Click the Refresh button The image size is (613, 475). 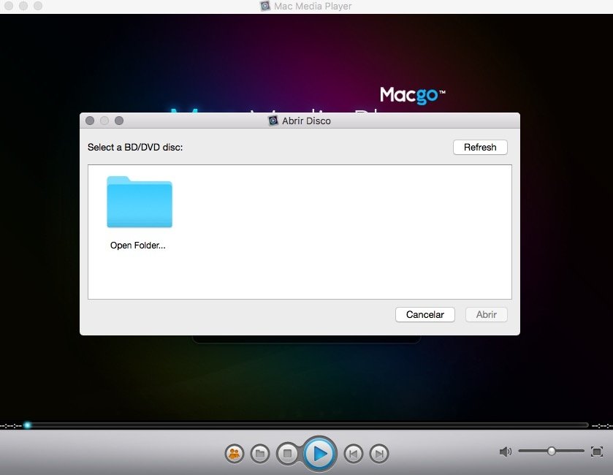pyautogui.click(x=480, y=148)
